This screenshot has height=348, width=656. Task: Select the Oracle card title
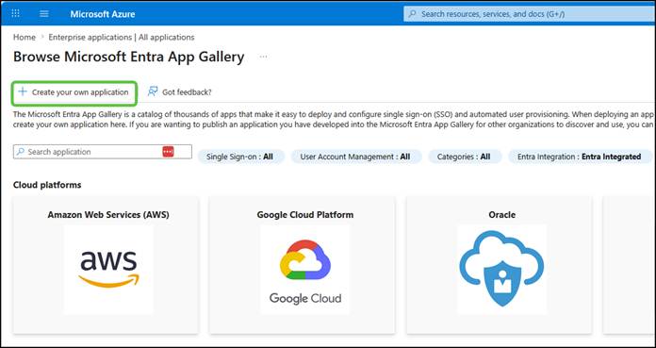(502, 215)
